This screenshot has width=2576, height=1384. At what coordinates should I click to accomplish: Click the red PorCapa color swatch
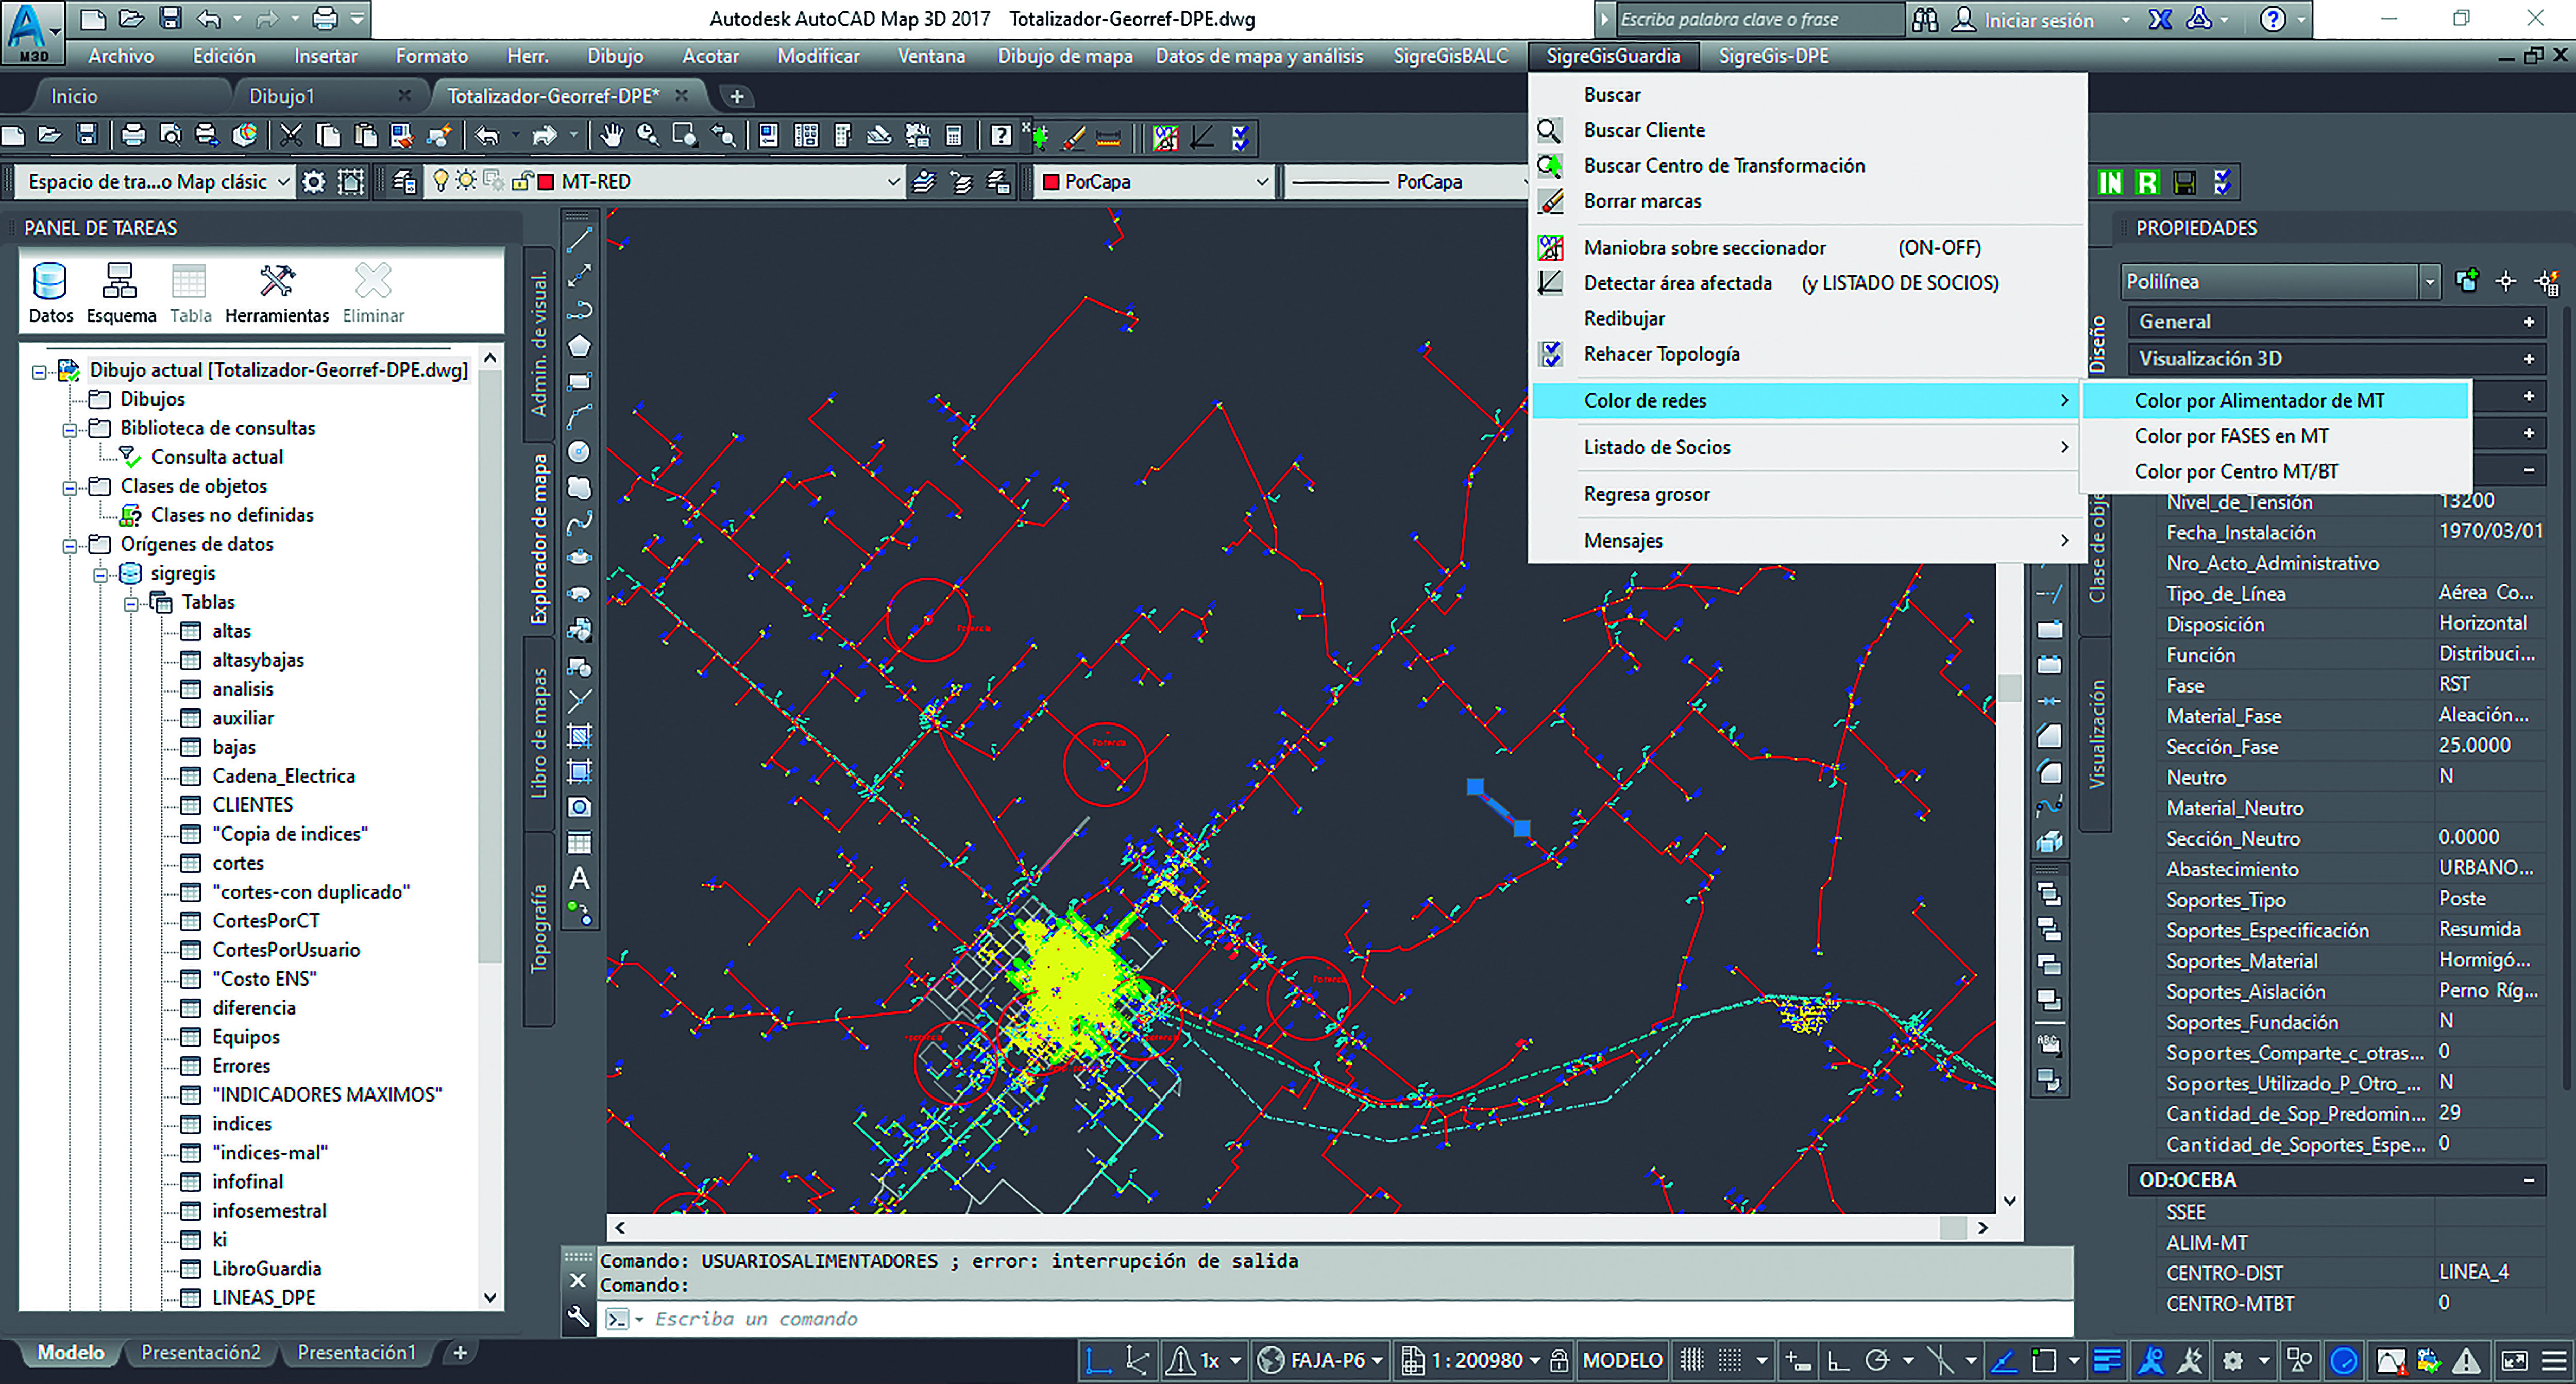1051,182
